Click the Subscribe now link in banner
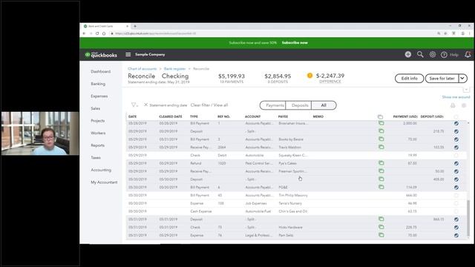Image resolution: width=475 pixels, height=267 pixels. (295, 43)
